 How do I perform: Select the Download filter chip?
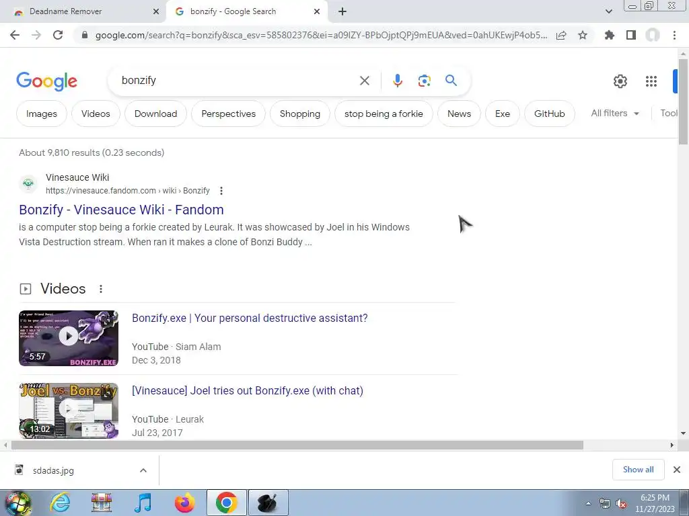pos(155,114)
